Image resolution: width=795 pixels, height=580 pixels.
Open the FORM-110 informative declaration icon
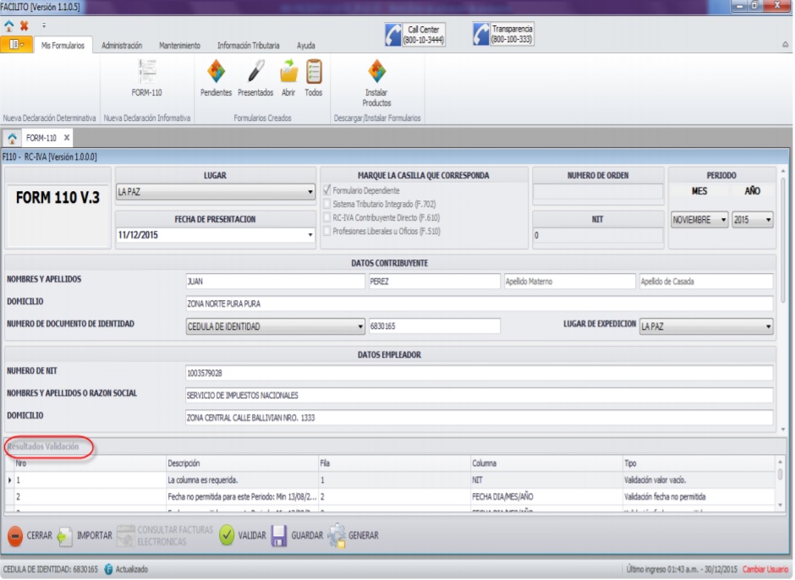point(147,72)
